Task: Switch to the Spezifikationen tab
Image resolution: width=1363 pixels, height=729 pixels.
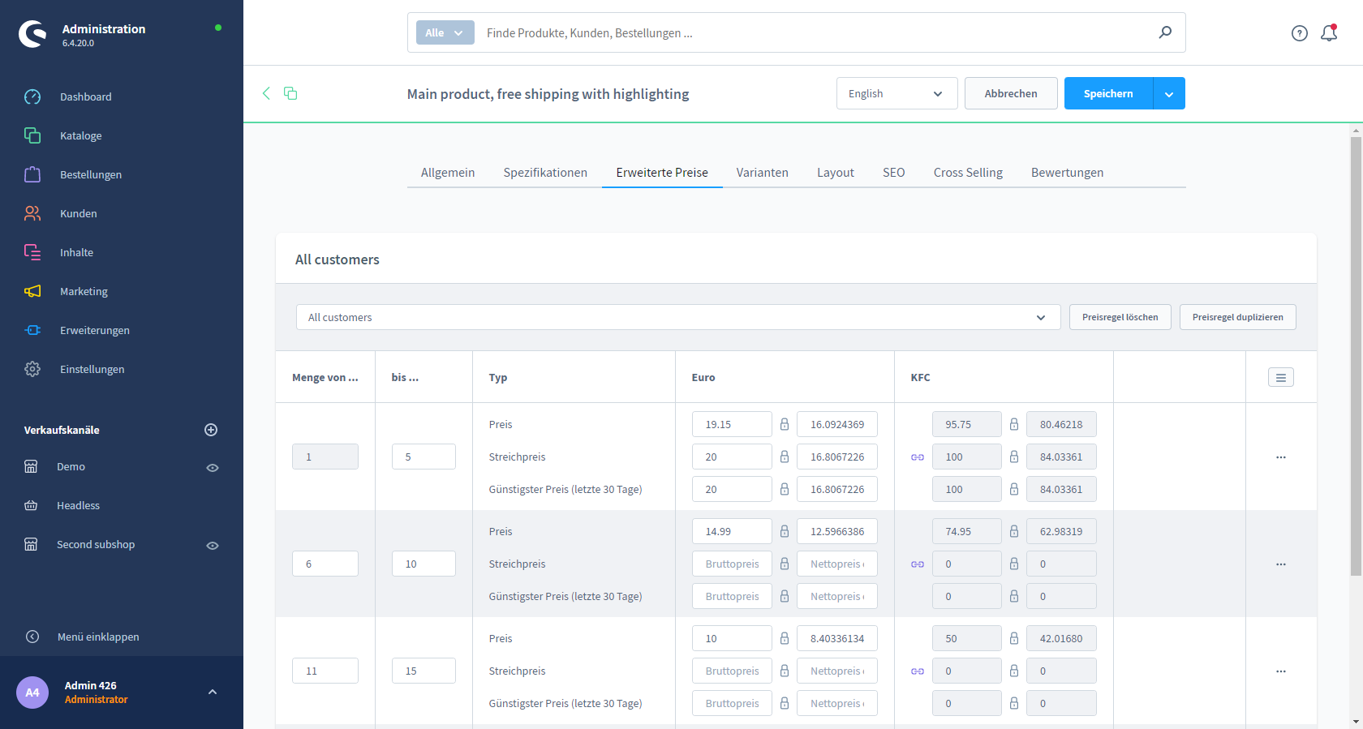Action: click(x=545, y=173)
